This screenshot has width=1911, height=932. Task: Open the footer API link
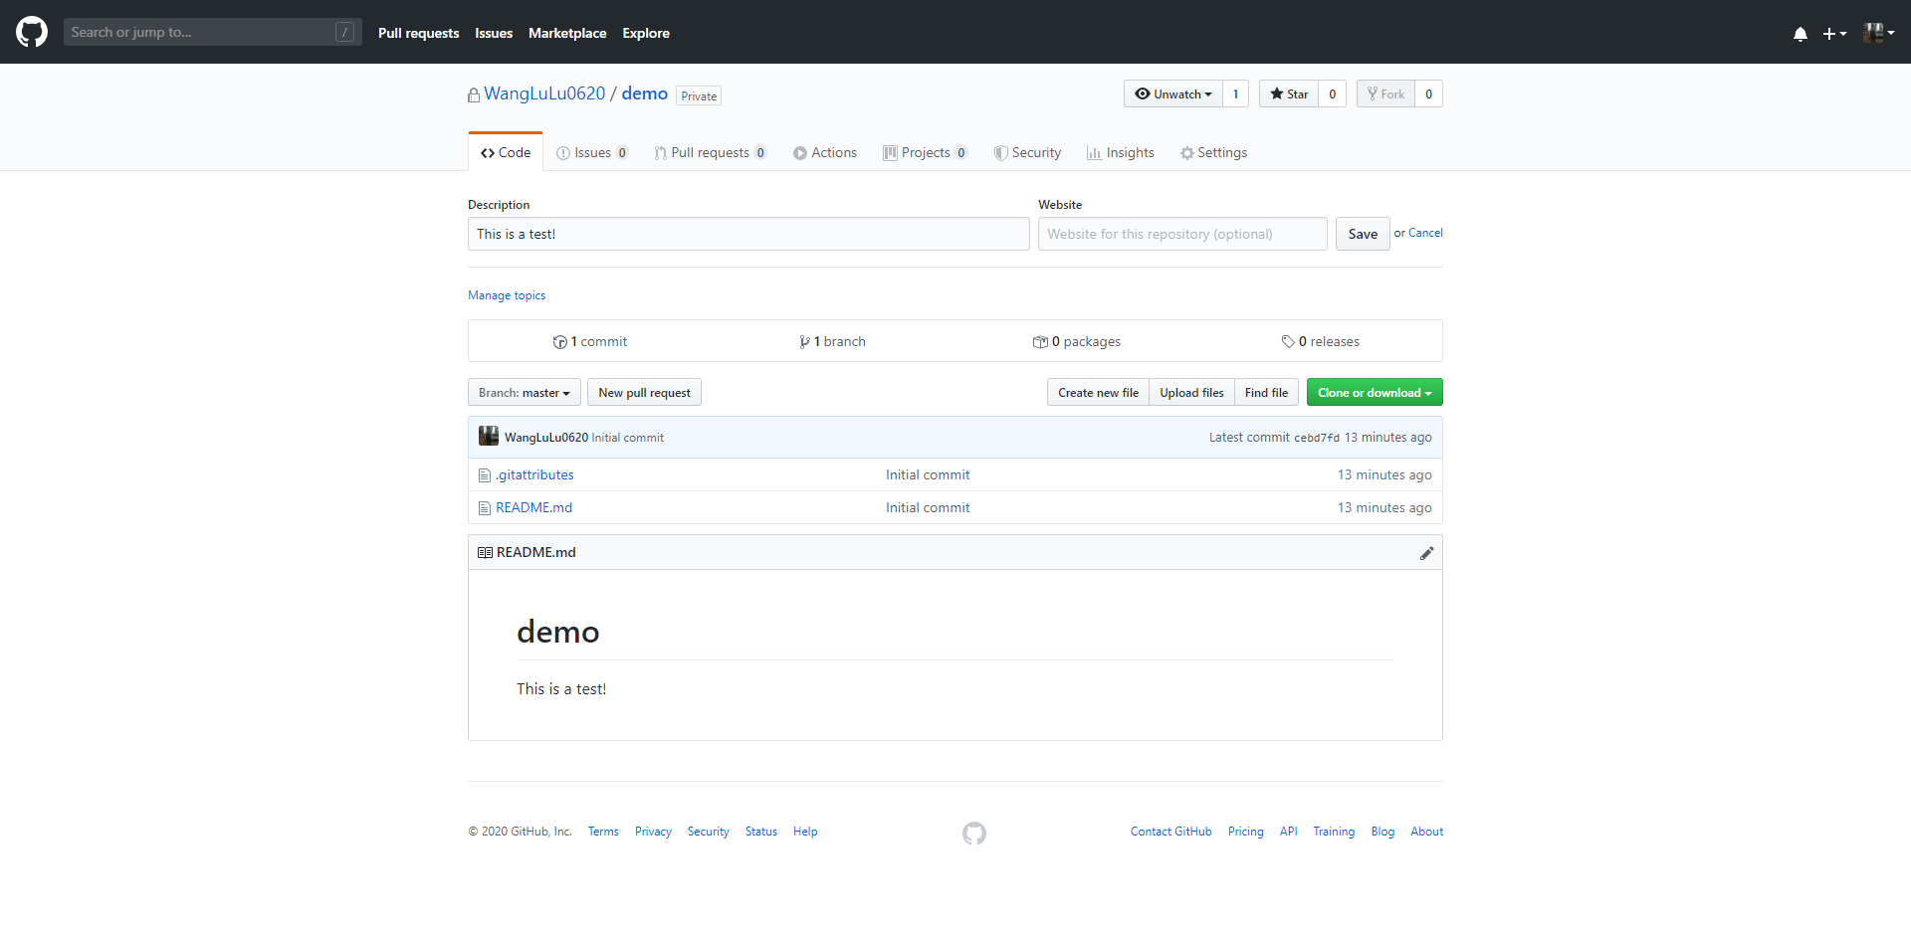pyautogui.click(x=1288, y=832)
